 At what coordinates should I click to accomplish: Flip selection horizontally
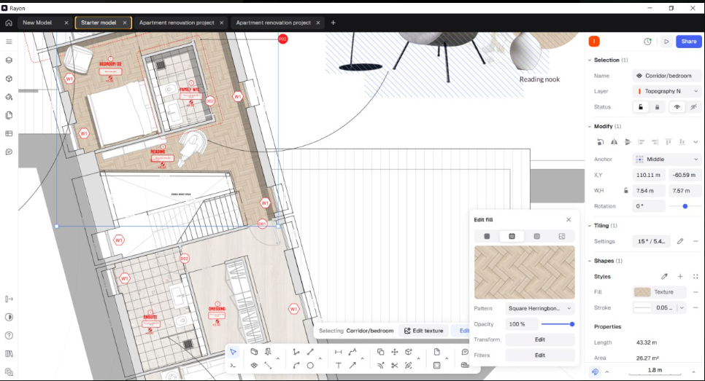pyautogui.click(x=615, y=142)
